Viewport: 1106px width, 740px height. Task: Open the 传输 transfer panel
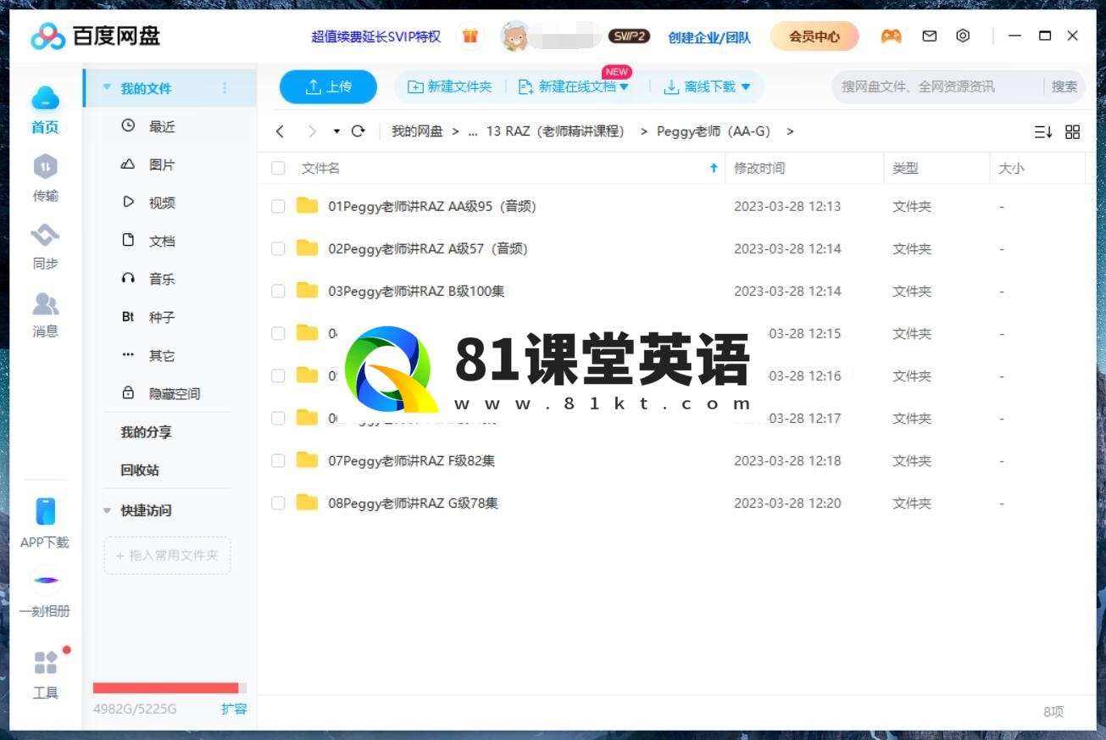tap(46, 167)
